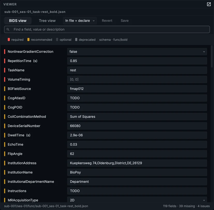
Task: Click the 'RepetitionTime (s)' label
Action: 22,61
